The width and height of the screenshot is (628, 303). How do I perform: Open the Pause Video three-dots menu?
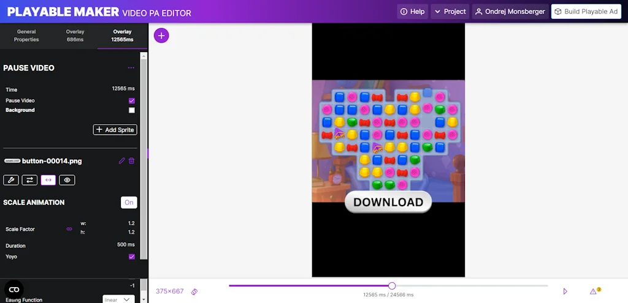131,68
